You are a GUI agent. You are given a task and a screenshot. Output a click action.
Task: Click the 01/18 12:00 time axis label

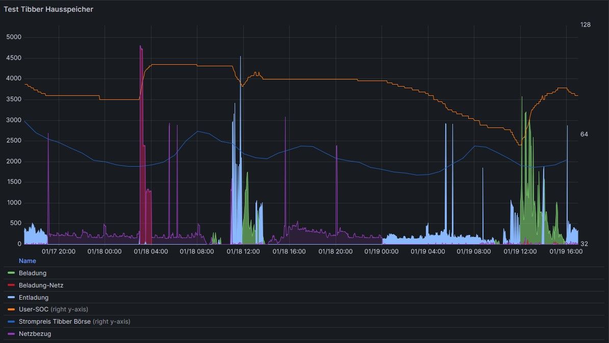tap(243, 251)
